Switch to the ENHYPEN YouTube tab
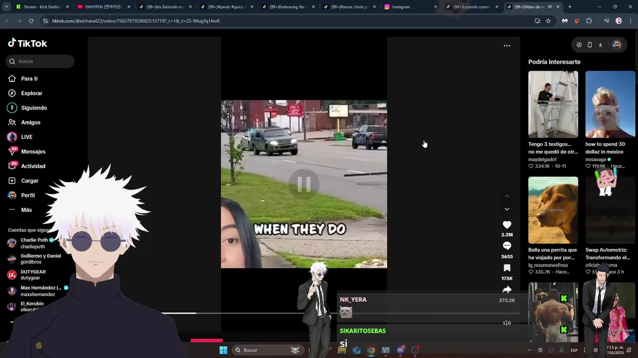Viewport: 638px width, 358px height. [x=103, y=7]
